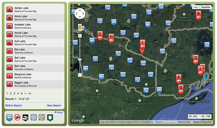Open Anteater Lake result
The image size is (217, 128).
click(x=35, y=26)
